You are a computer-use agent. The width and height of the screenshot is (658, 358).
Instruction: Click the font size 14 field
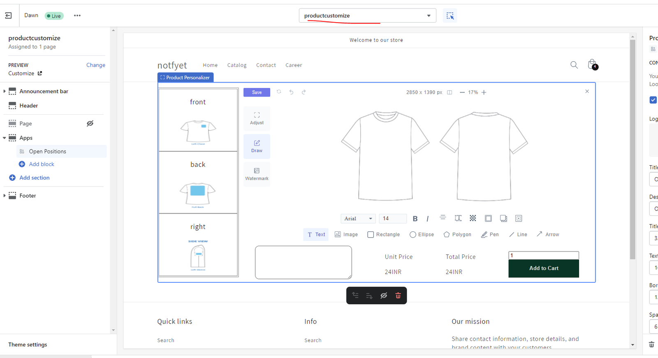[x=393, y=219]
